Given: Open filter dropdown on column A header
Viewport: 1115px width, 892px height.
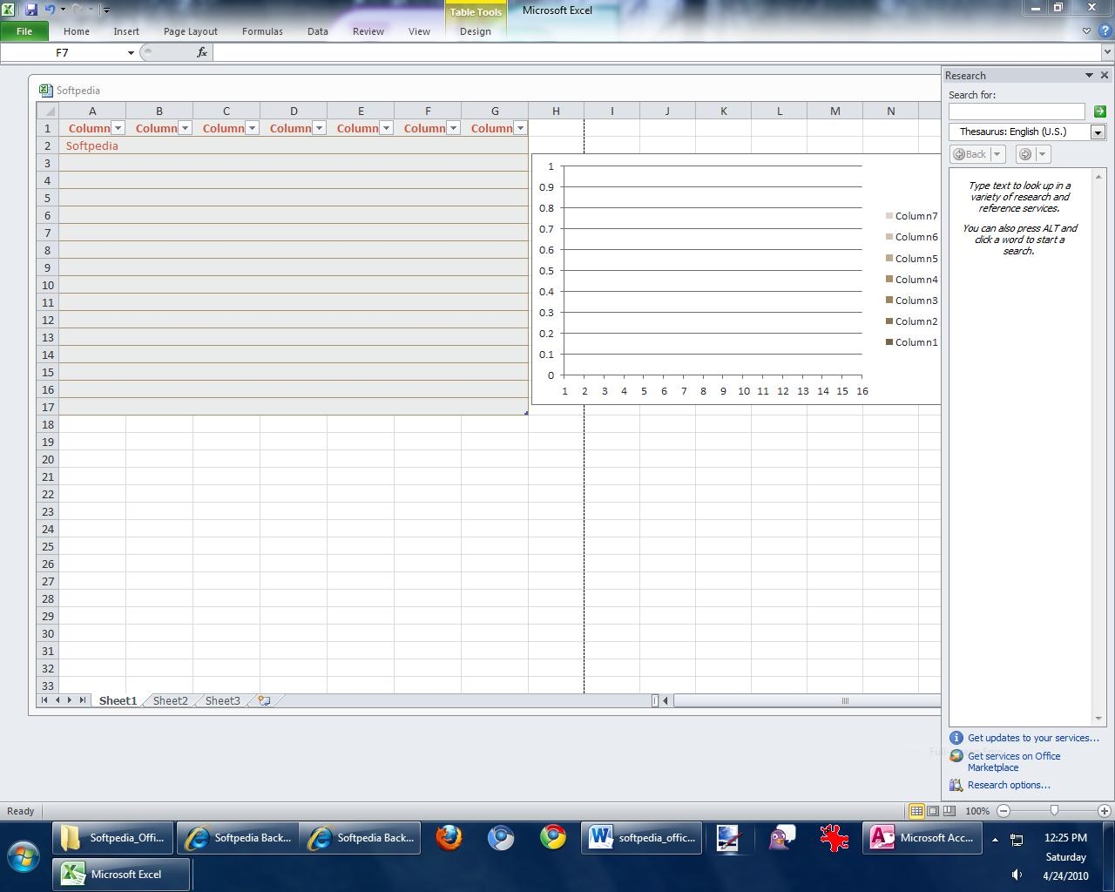Looking at the screenshot, I should [118, 128].
